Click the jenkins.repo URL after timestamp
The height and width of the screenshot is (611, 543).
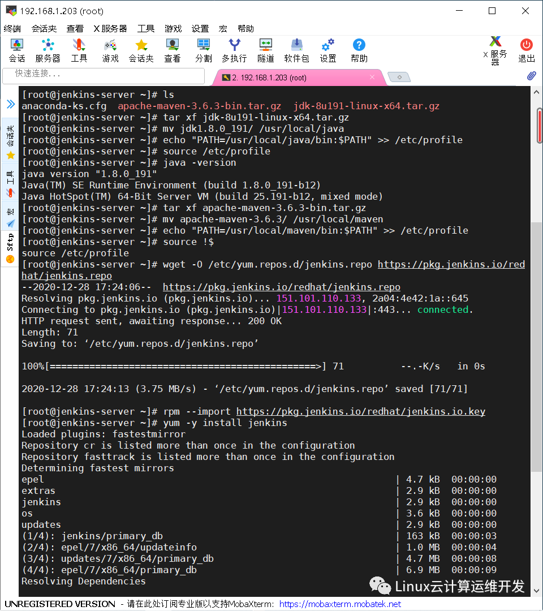[281, 287]
